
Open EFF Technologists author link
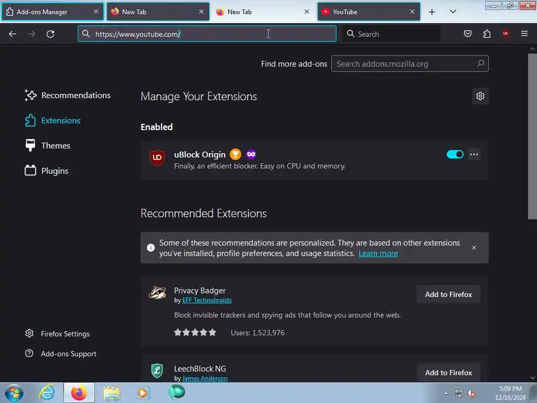point(207,300)
